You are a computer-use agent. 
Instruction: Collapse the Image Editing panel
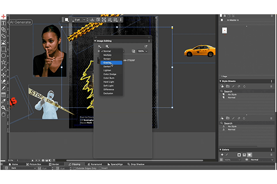click(95, 41)
